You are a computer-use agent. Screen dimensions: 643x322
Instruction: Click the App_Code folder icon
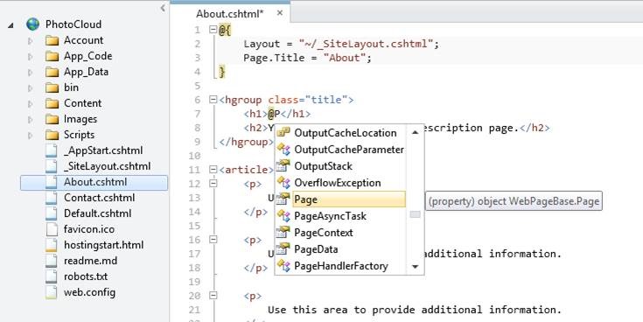pyautogui.click(x=52, y=56)
